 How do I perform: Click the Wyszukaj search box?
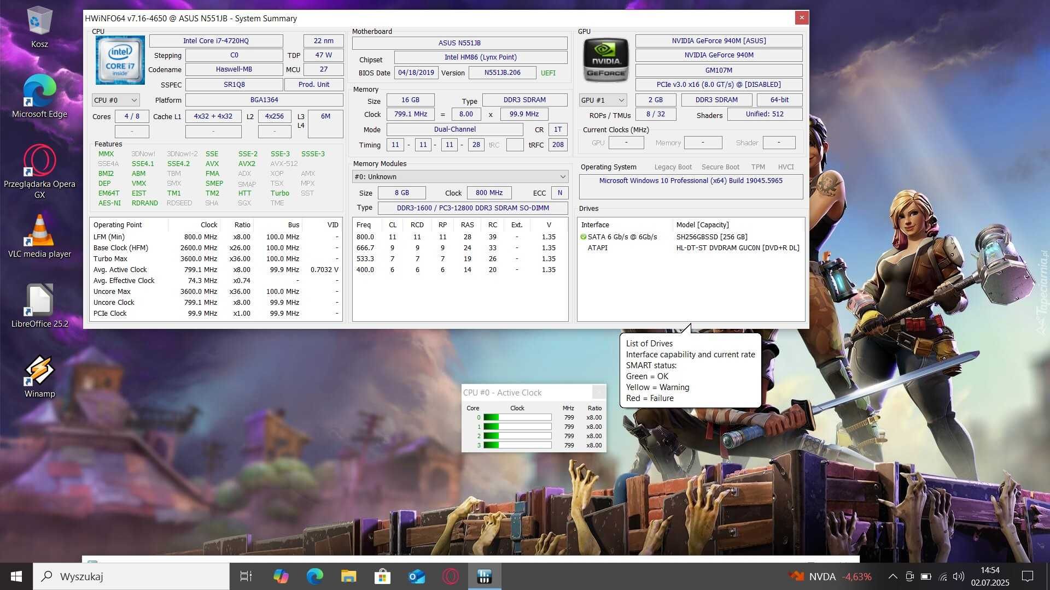131,576
